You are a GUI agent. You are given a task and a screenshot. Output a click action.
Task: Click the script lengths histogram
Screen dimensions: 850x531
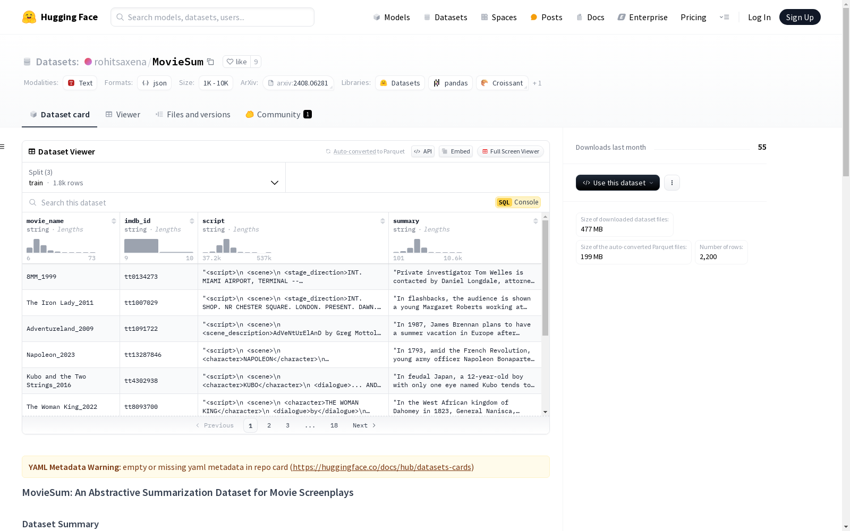tap(237, 246)
